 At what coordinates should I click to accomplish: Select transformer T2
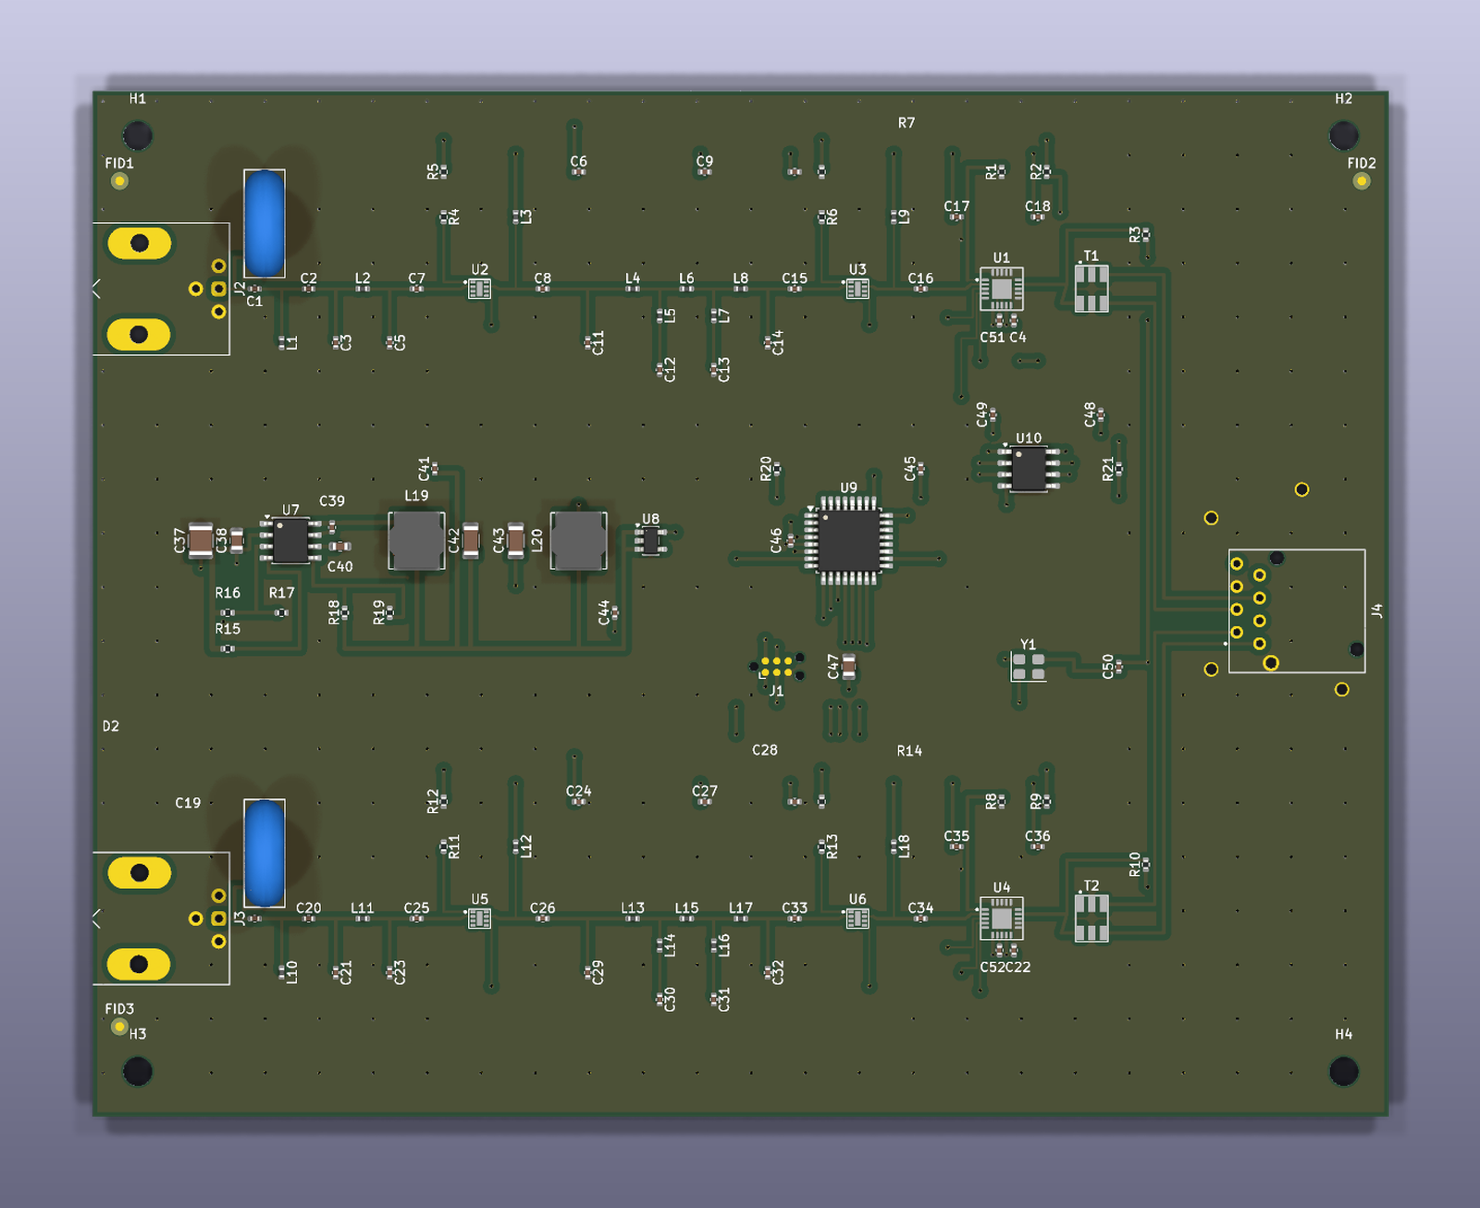[x=1091, y=918]
